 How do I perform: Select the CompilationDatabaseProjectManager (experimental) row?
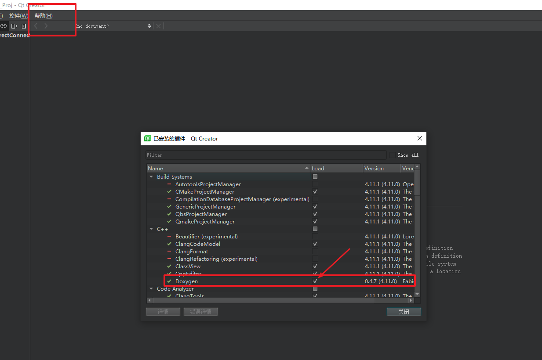(x=280, y=199)
